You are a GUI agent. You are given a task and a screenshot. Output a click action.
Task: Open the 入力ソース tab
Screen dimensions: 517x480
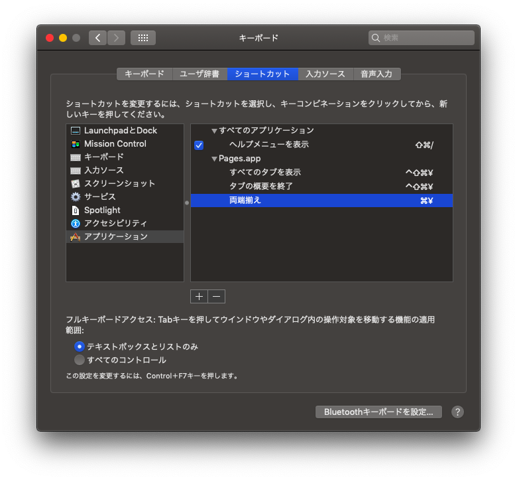[325, 74]
